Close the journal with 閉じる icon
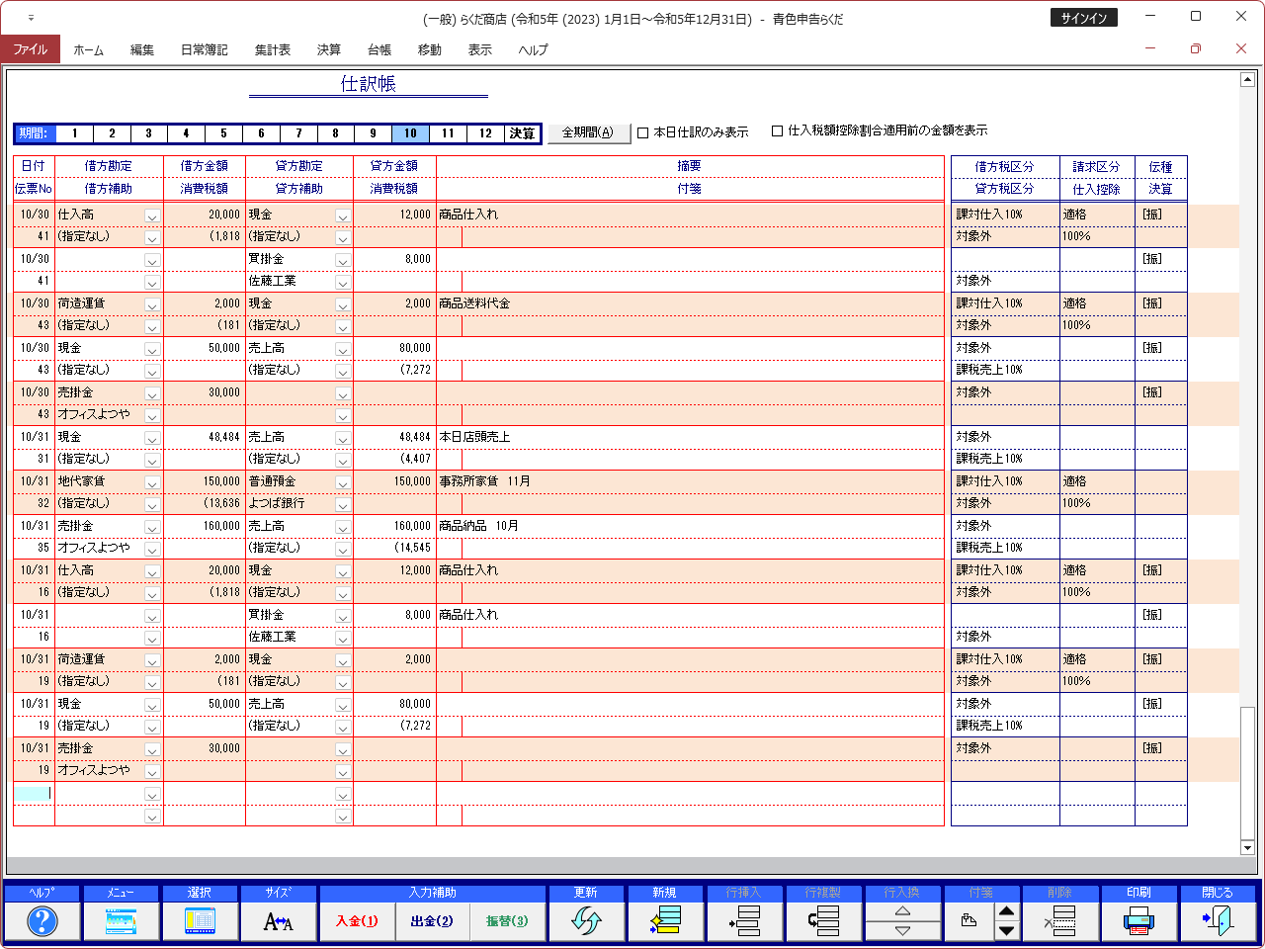This screenshot has width=1265, height=949. [1219, 921]
